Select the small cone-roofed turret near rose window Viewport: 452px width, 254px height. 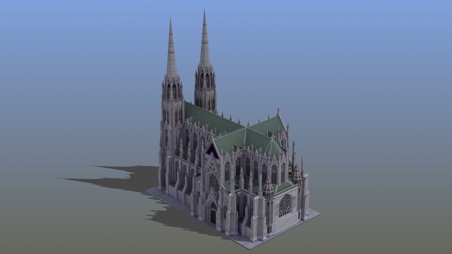(x=268, y=186)
